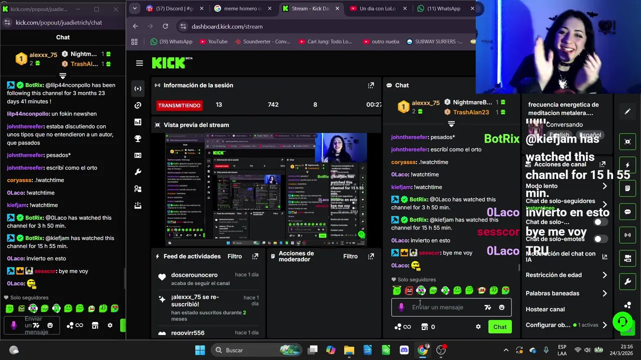The height and width of the screenshot is (360, 641).
Task: Click the stream preview thumbnail
Action: tap(266, 189)
